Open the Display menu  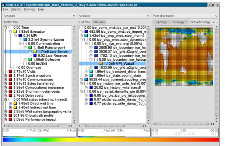coord(15,9)
